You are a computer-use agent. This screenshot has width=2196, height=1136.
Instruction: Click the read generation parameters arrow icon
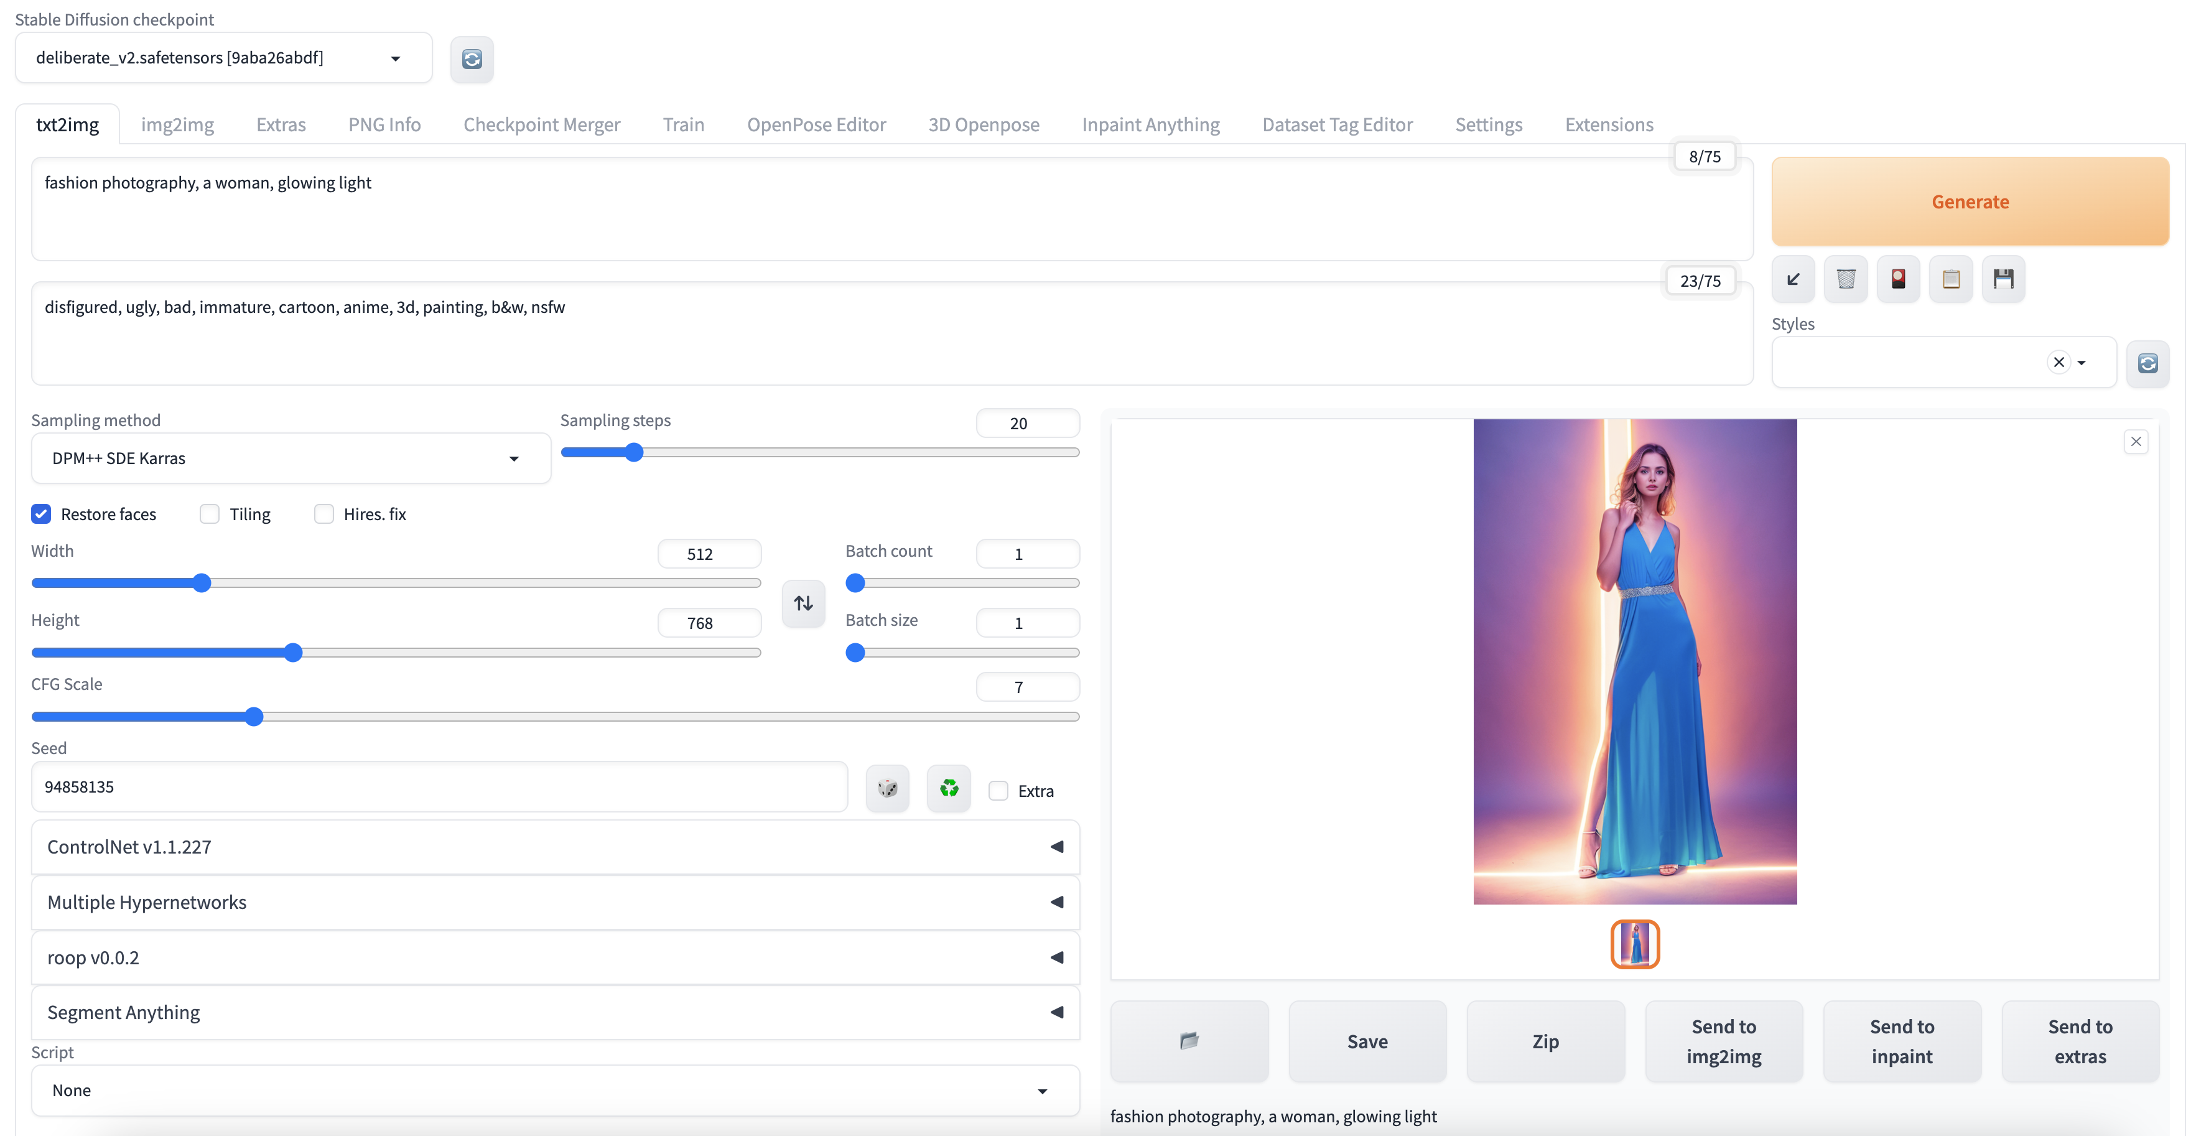[x=1793, y=279]
